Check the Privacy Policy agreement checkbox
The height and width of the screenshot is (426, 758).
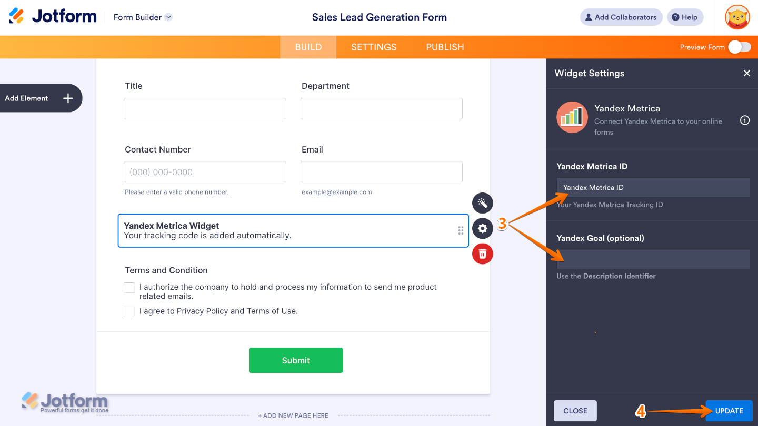tap(129, 312)
